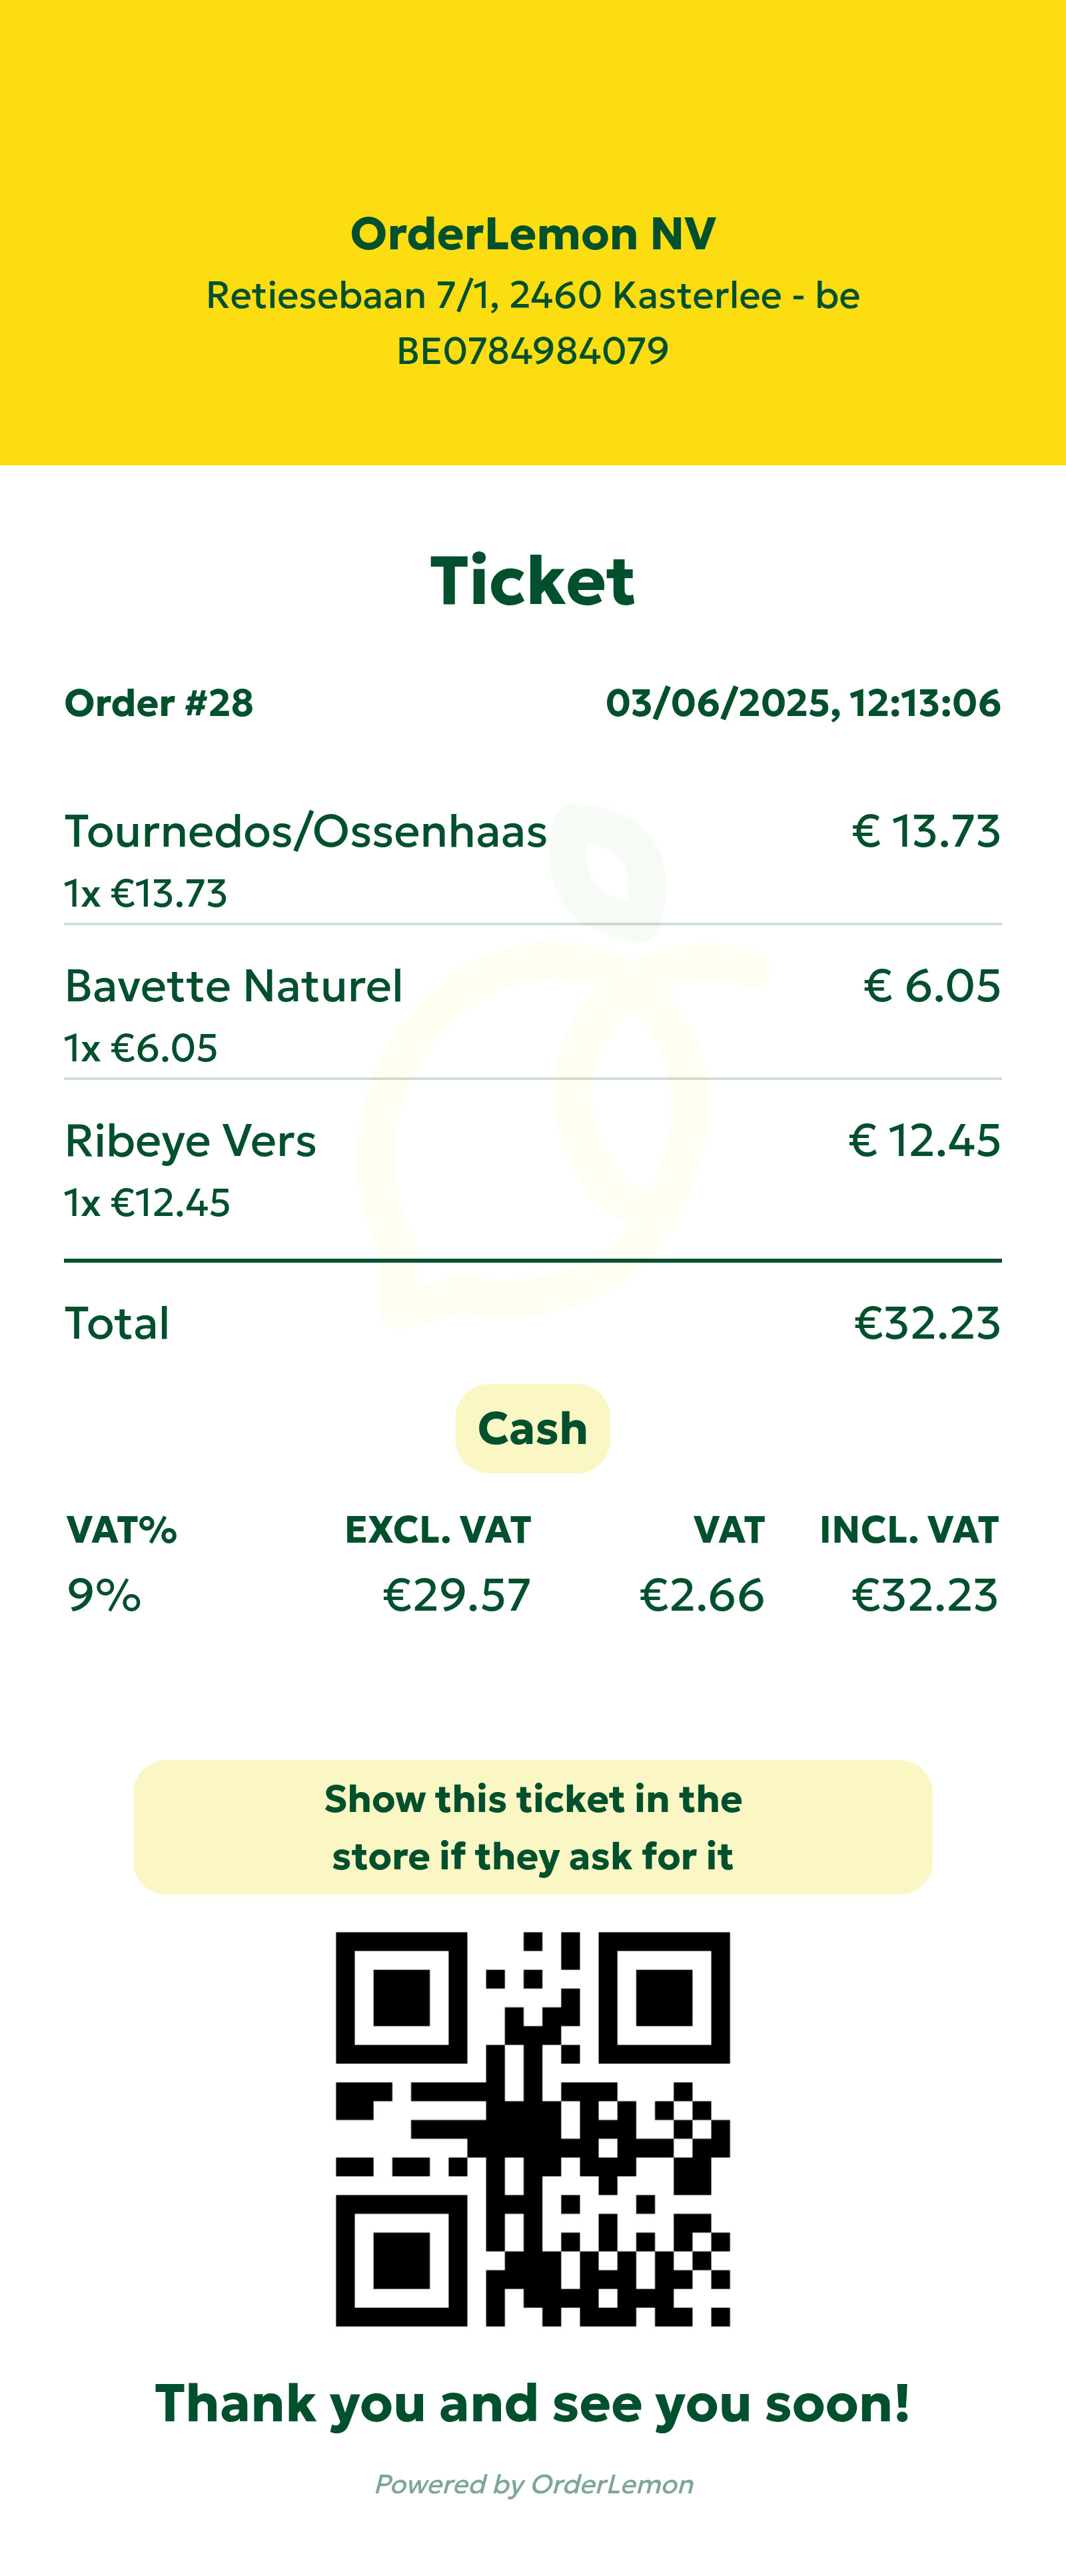This screenshot has height=2576, width=1066.
Task: Select the Ribeye Vers item name
Action: (191, 1141)
